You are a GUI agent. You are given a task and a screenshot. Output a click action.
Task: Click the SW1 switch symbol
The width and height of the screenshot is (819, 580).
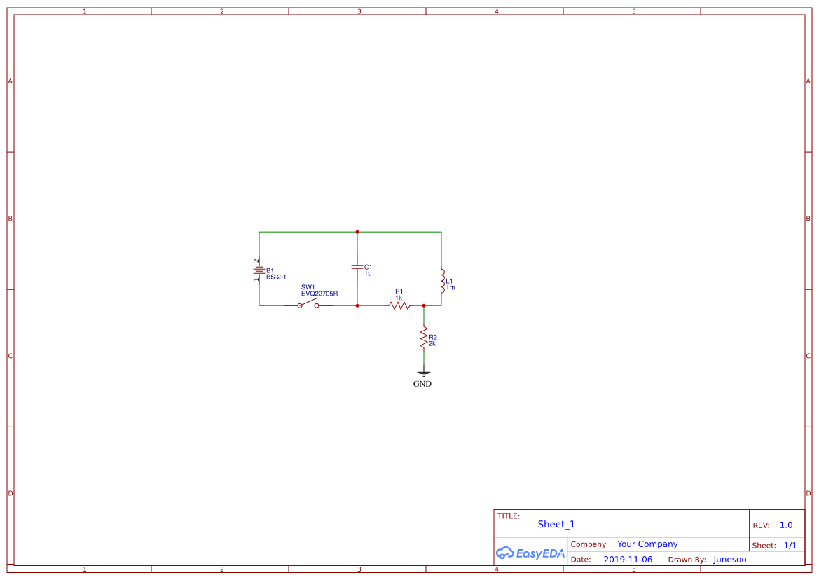click(x=308, y=305)
